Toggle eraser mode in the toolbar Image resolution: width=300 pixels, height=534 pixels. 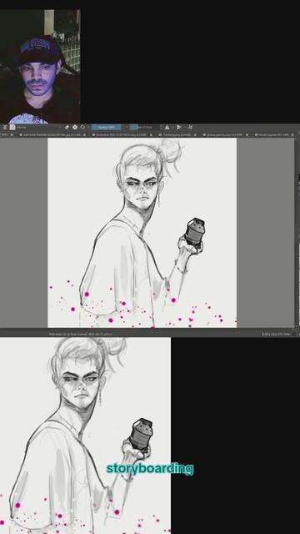[67, 127]
